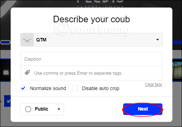Click the QTM channel avatar icon

(27, 40)
